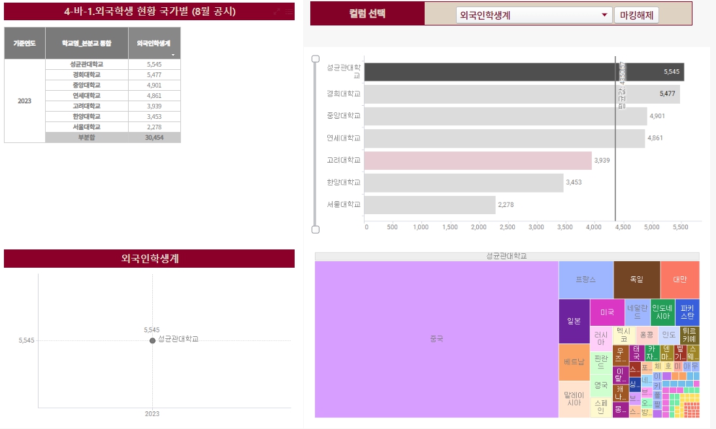Click the 경희대학교 row in table
716x429 pixels.
point(86,75)
